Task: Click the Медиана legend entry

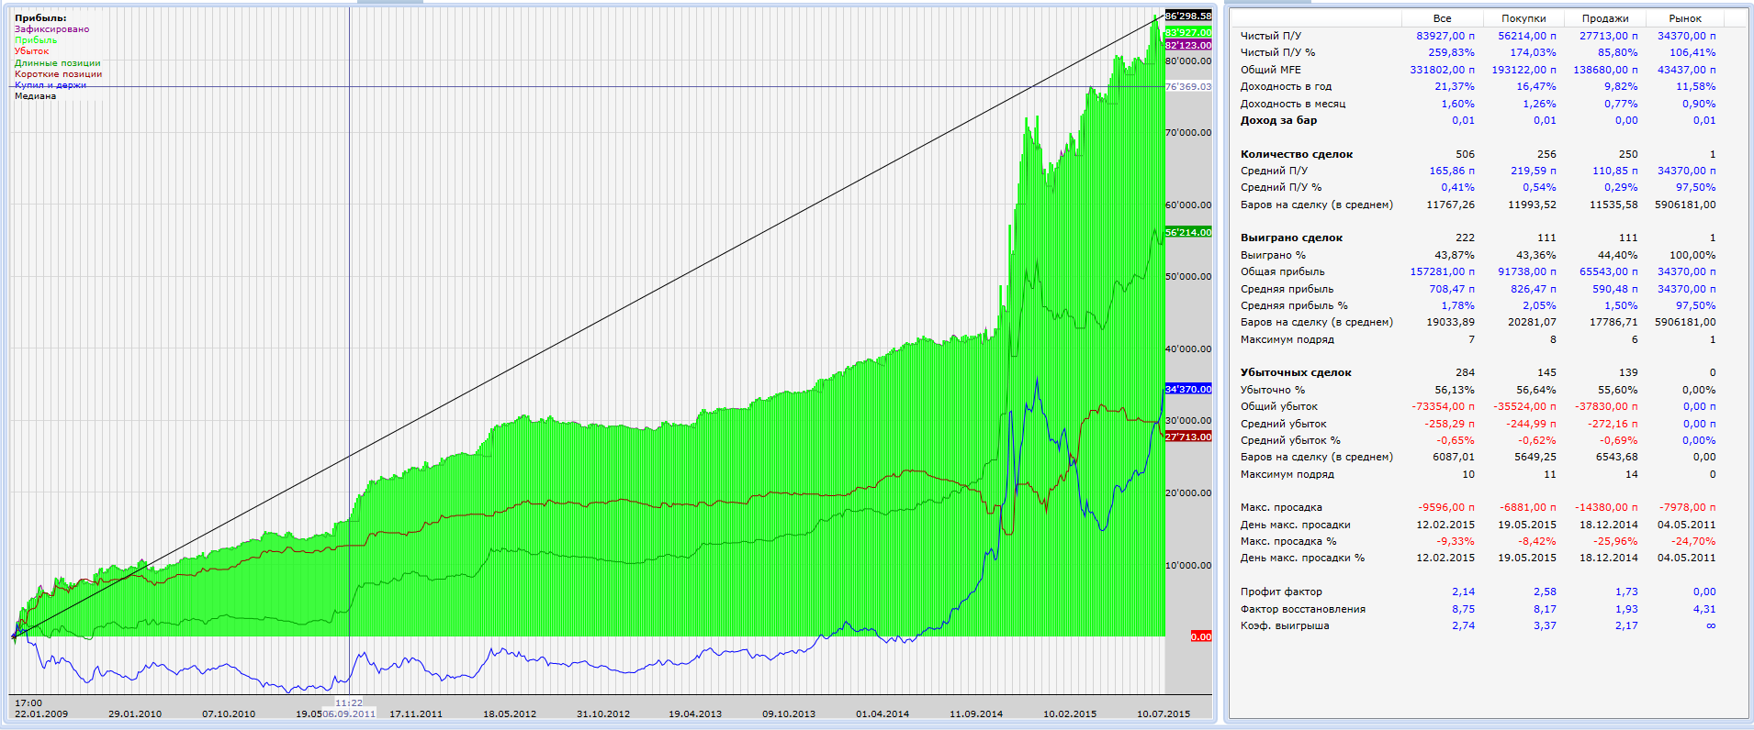Action: (35, 96)
